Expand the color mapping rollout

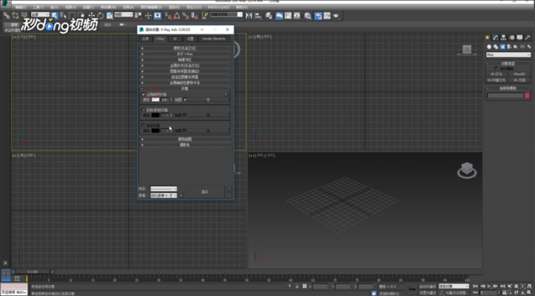tap(185, 139)
